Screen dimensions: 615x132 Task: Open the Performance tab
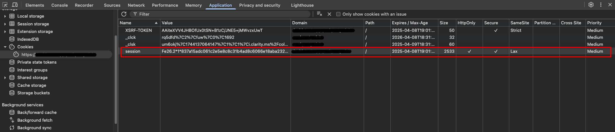pos(165,5)
